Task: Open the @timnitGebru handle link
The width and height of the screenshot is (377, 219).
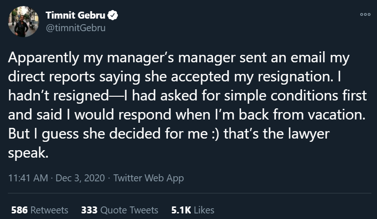Action: 76,27
